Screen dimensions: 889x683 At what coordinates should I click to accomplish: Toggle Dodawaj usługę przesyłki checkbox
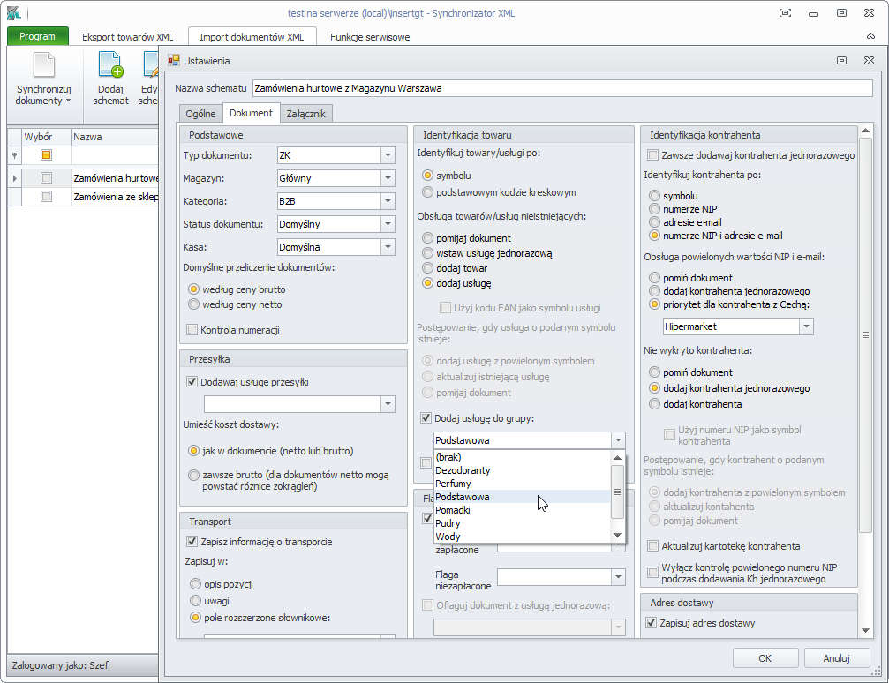[x=192, y=382]
